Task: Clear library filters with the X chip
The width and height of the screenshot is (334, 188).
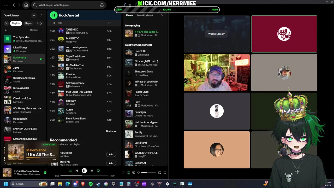Action: [x=6, y=23]
